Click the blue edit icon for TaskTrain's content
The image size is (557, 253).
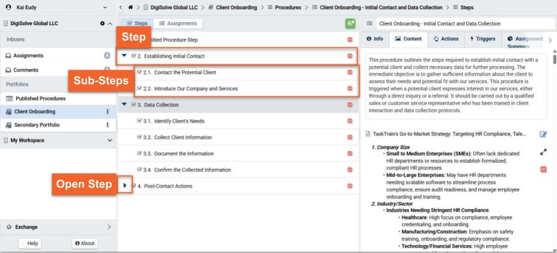click(543, 134)
